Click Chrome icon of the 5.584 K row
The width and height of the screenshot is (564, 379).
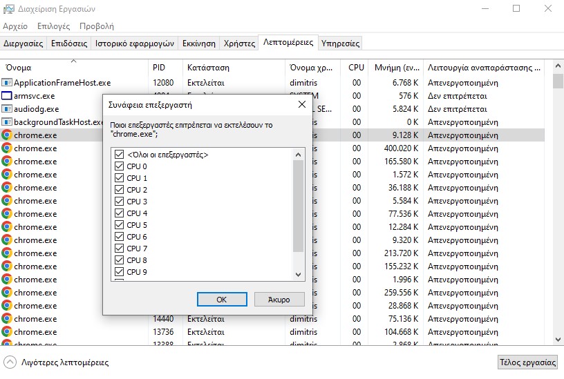(x=7, y=201)
